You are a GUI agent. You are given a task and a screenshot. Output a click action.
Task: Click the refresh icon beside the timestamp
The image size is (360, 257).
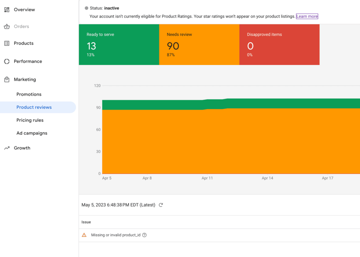coord(161,205)
